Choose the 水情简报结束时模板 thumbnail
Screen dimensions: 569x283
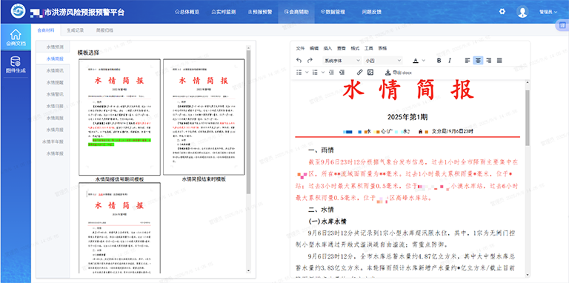coord(204,117)
